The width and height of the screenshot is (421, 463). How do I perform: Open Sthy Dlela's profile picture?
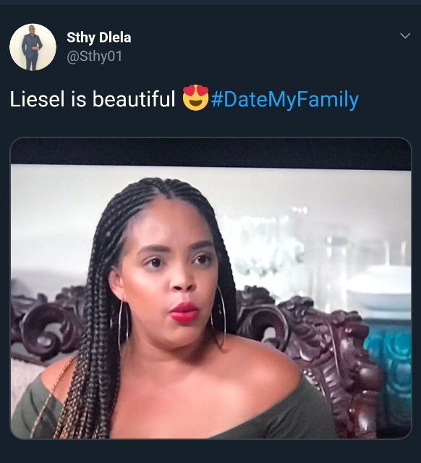tap(33, 47)
